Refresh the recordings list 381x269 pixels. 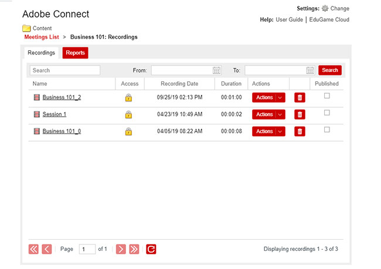coord(151,249)
